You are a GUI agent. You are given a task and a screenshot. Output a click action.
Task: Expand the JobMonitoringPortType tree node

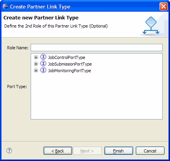click(36, 71)
